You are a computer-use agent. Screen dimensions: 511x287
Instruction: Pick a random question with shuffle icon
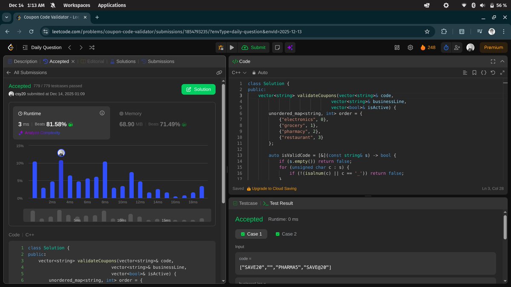click(x=92, y=48)
